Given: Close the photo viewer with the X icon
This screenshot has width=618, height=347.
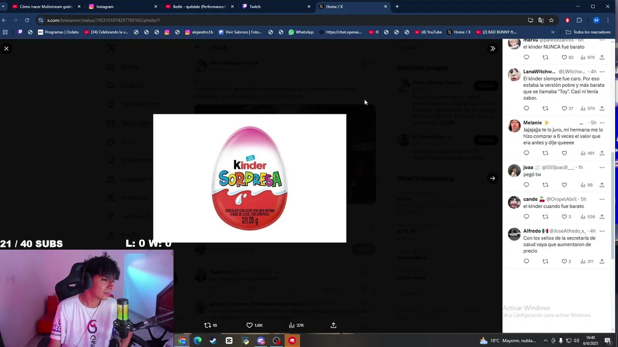Looking at the screenshot, I should pos(6,49).
